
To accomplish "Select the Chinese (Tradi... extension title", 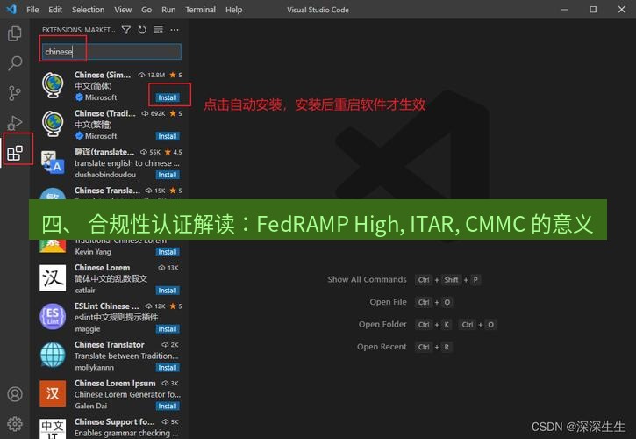I will [x=105, y=113].
